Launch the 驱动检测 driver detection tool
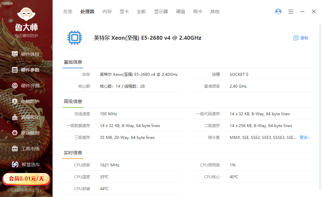 [x=26, y=133]
